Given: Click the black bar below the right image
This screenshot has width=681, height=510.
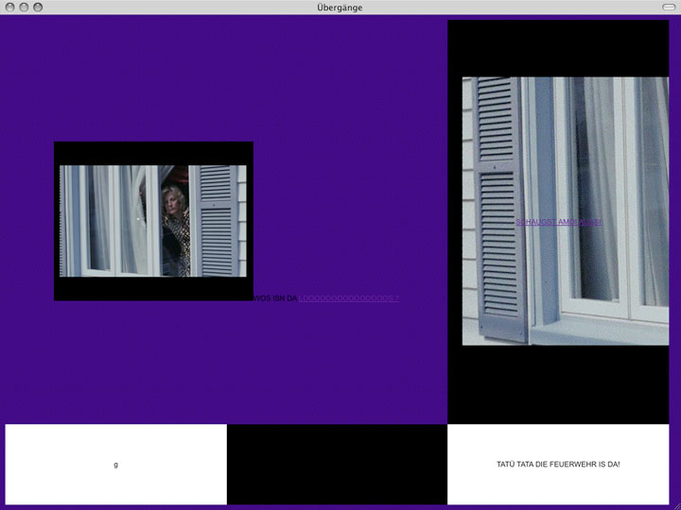Looking at the screenshot, I should (558, 382).
